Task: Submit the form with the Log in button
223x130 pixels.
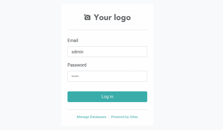Action: tap(107, 97)
